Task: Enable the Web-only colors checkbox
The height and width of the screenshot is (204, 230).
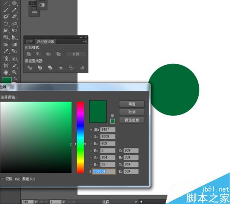Action: point(2,179)
